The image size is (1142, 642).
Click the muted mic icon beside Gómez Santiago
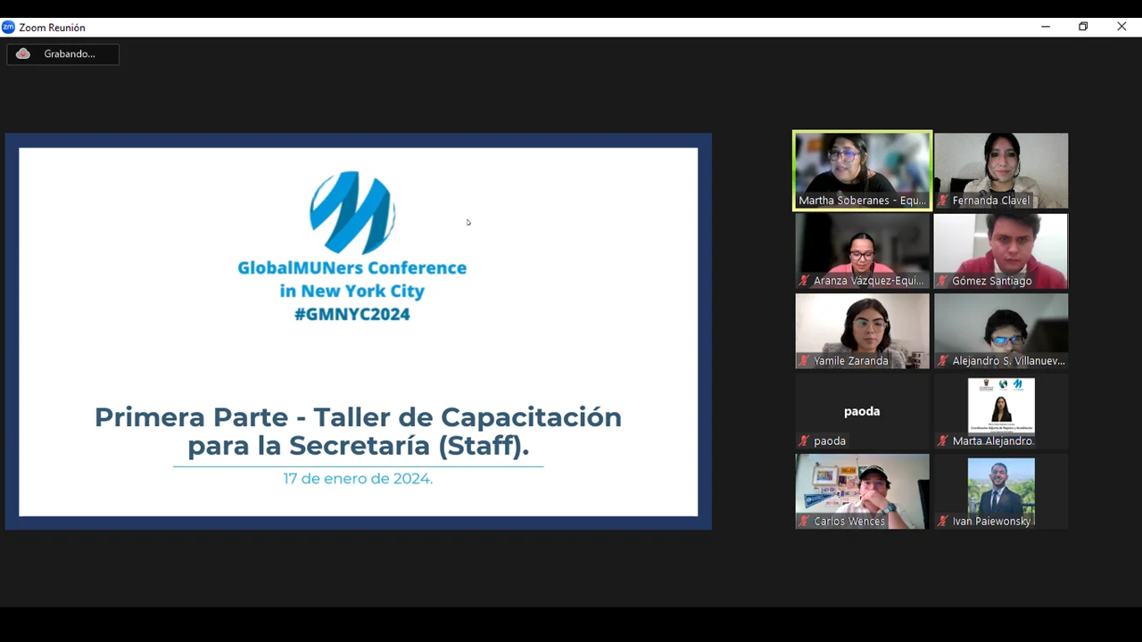(x=942, y=281)
